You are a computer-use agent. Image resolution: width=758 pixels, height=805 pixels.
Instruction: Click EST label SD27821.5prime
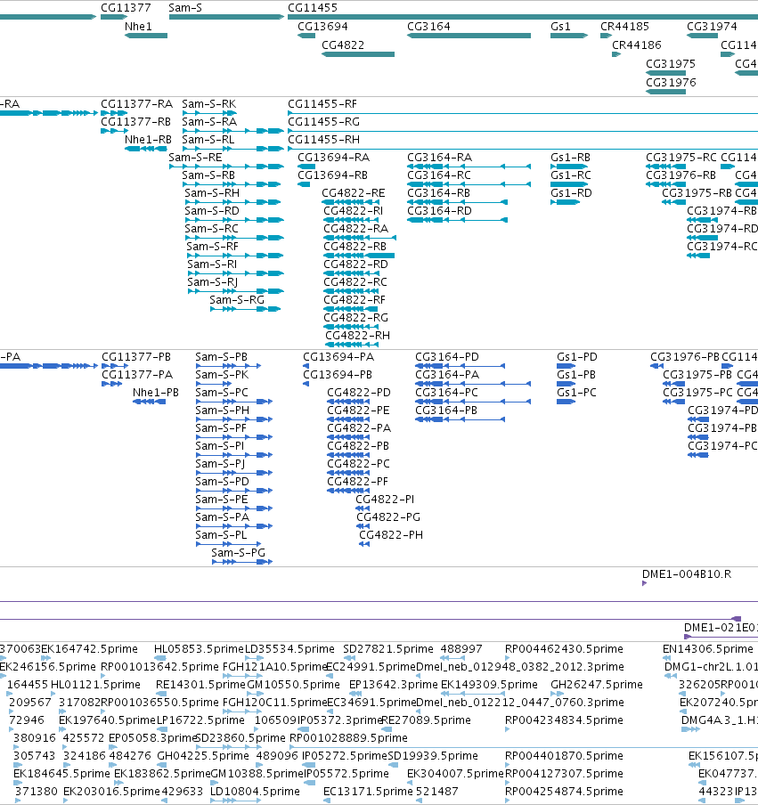click(x=387, y=649)
